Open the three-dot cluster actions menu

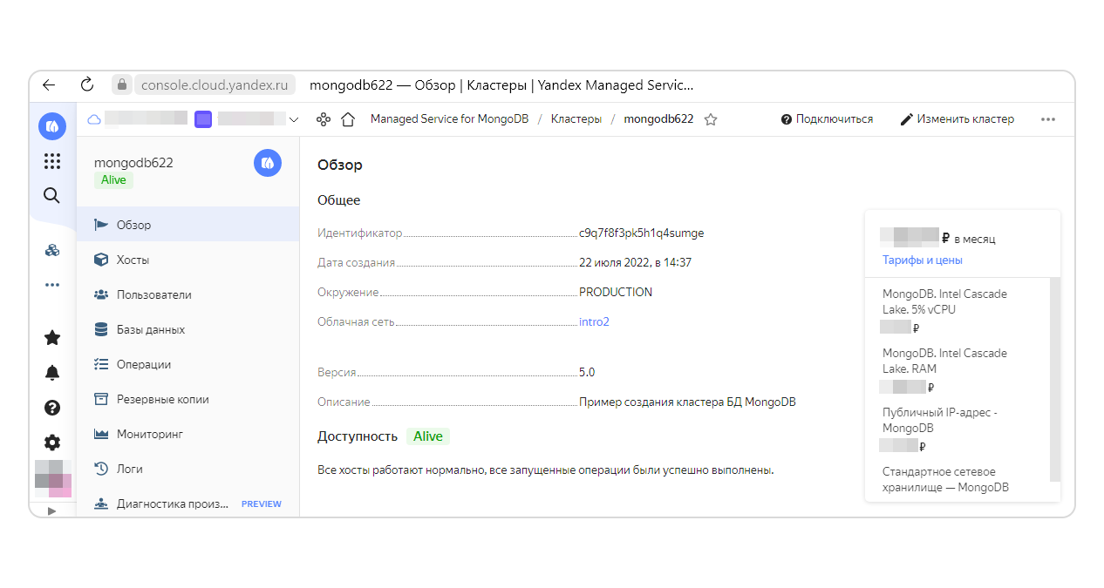point(1048,119)
